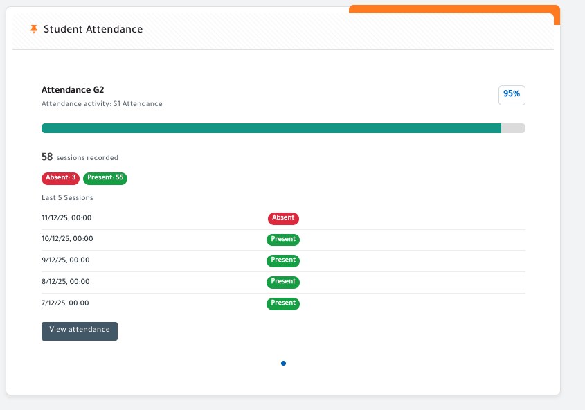Click the red Absent: 3 badge
Viewport: 585px width, 410px height.
[60, 178]
